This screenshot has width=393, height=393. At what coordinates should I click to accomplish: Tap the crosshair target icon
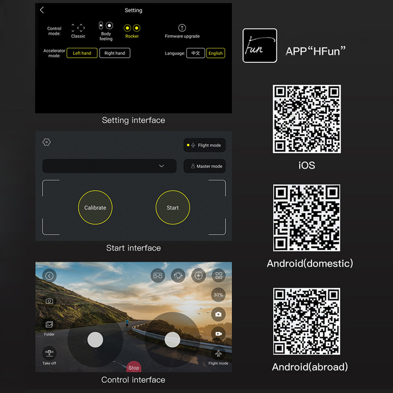[198, 276]
